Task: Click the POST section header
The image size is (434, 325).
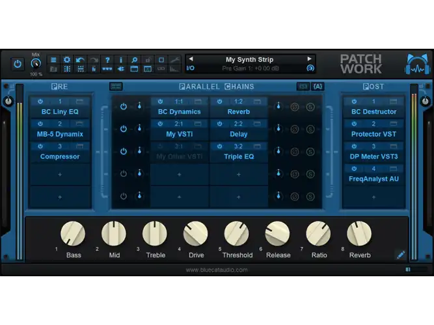Action: [373, 86]
